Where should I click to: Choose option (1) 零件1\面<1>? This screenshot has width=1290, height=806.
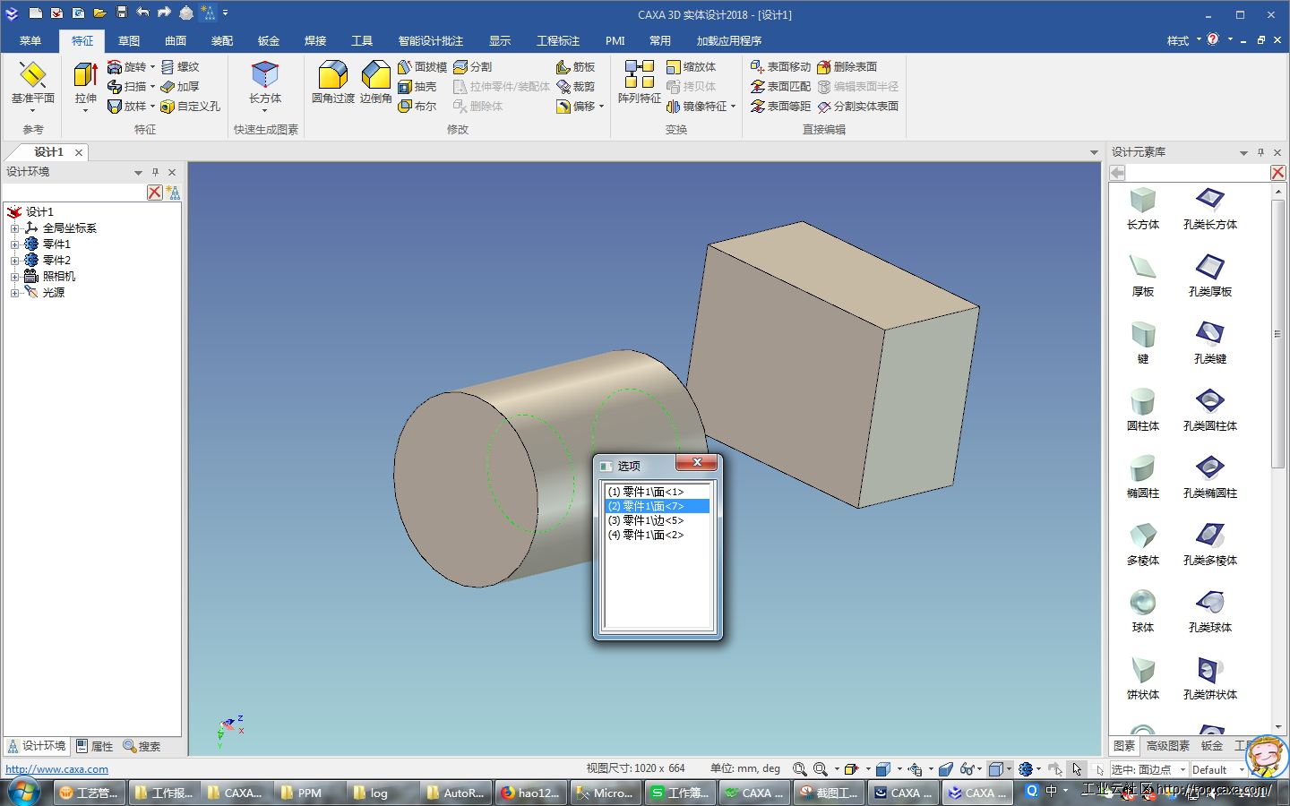pos(657,492)
